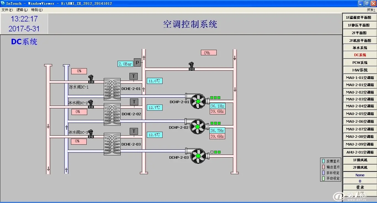Click the DCHP-2-01 pump icon
This screenshot has height=203, width=377.
pyautogui.click(x=198, y=101)
